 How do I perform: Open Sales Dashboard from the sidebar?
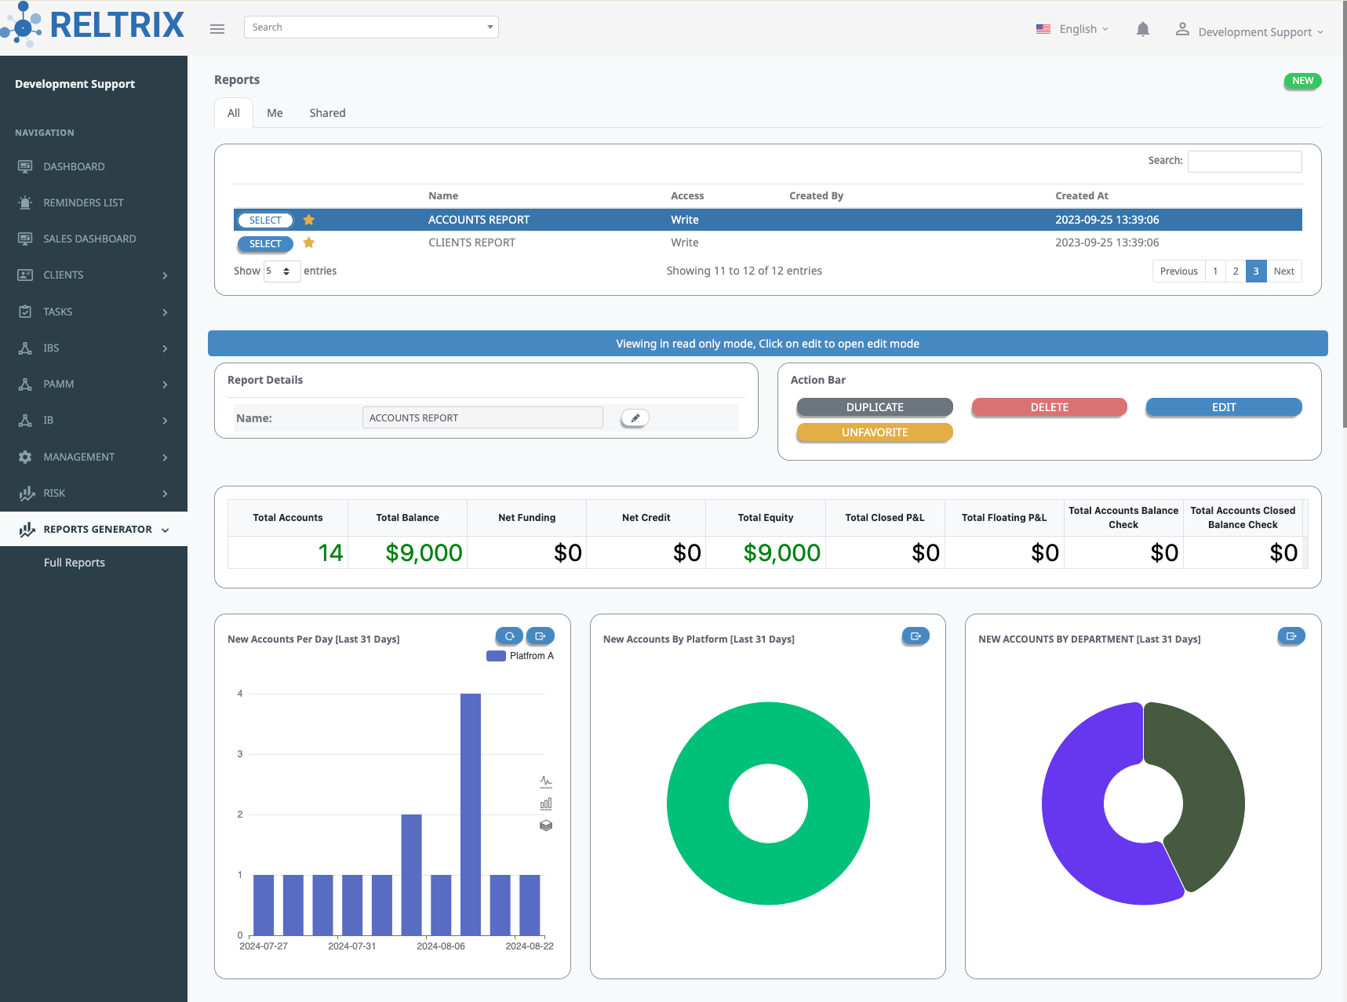click(89, 239)
